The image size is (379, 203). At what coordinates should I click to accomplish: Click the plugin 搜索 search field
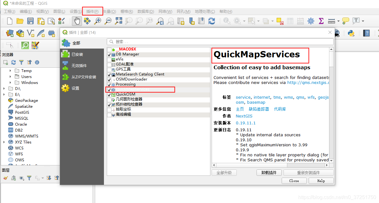(220, 42)
